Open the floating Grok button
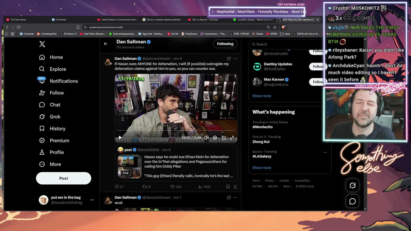This screenshot has height=231, width=411. [x=352, y=185]
